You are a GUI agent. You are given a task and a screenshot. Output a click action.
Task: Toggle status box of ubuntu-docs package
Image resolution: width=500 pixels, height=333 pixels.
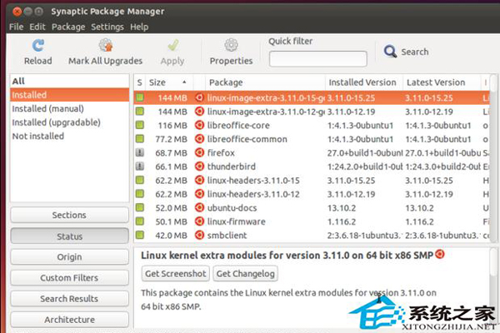click(x=140, y=208)
